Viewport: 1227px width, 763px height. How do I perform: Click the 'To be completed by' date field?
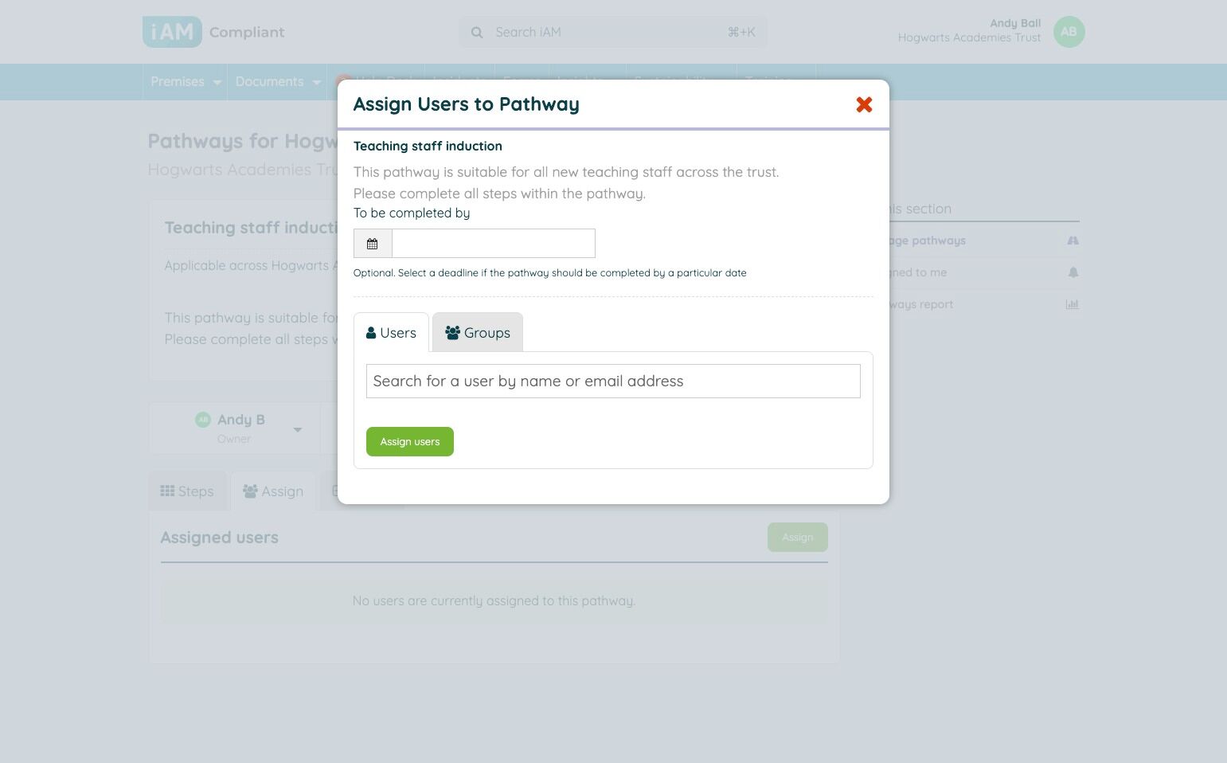(x=493, y=244)
